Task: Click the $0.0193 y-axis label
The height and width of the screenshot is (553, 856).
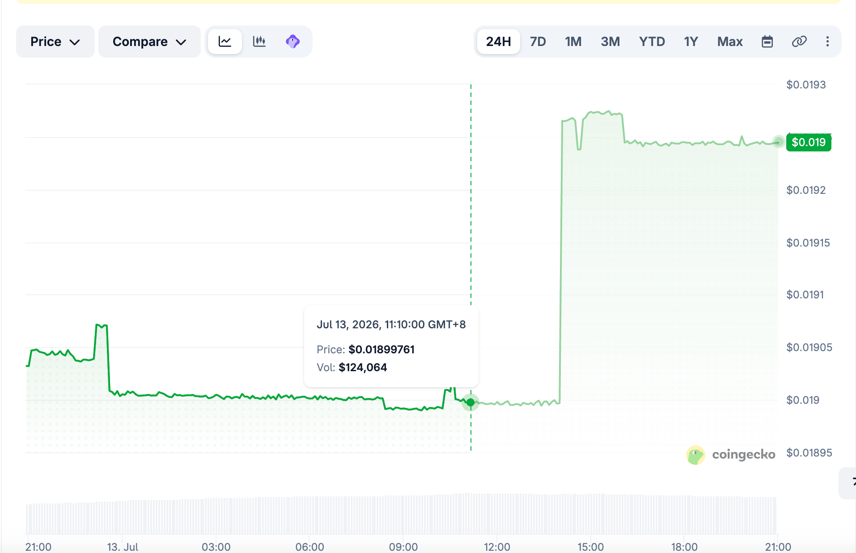Action: coord(806,85)
